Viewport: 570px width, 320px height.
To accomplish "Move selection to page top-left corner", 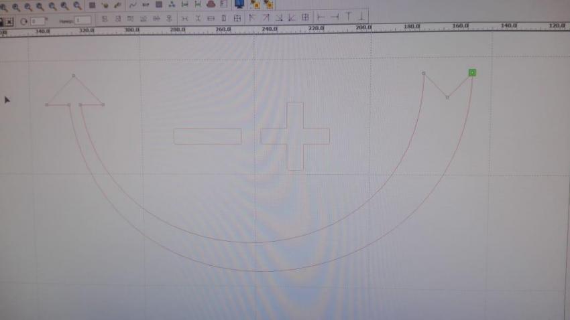I will point(252,18).
